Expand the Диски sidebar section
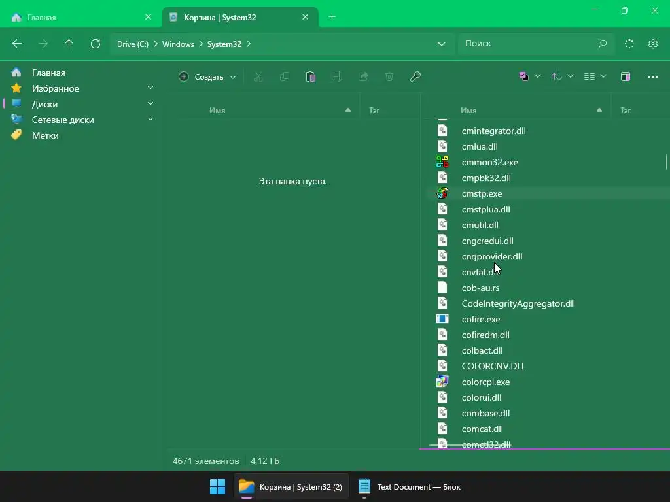The height and width of the screenshot is (502, 670). (150, 104)
